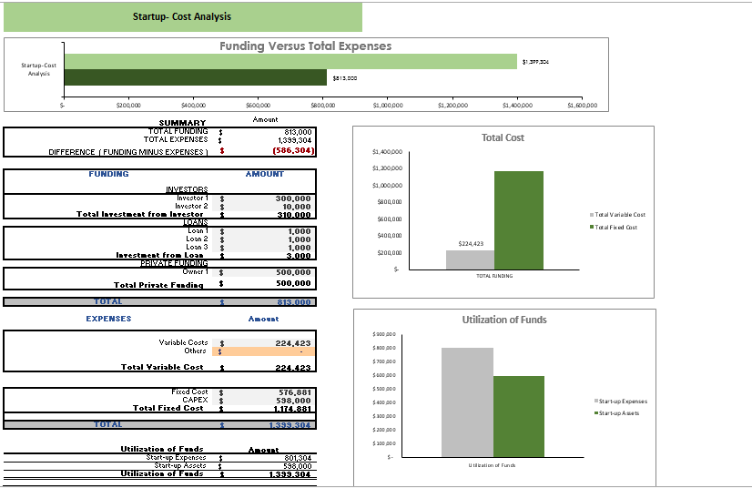
Task: Select the grey Start-up Expenses bar
Action: 467,402
